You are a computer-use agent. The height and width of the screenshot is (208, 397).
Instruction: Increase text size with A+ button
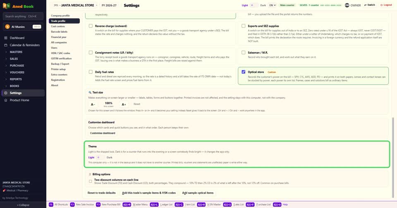tap(124, 104)
